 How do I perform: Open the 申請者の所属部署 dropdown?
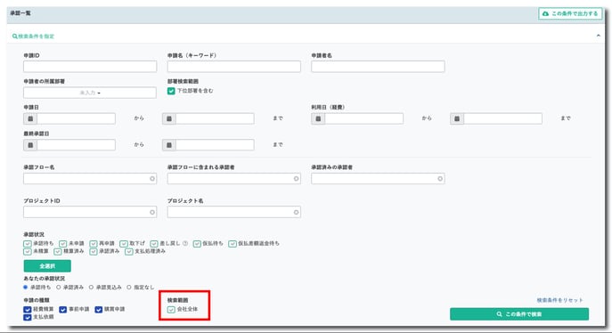(x=90, y=93)
